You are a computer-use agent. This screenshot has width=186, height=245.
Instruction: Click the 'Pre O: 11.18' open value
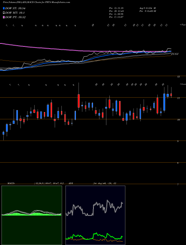[x=116, y=8]
